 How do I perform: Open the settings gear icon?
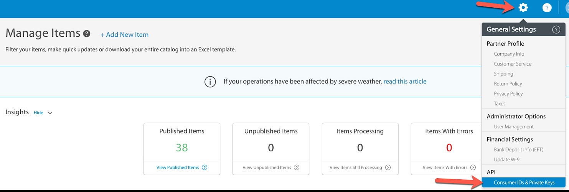pyautogui.click(x=523, y=7)
